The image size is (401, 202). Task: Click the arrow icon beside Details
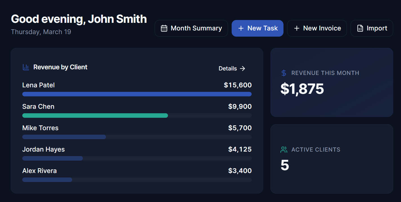point(243,68)
